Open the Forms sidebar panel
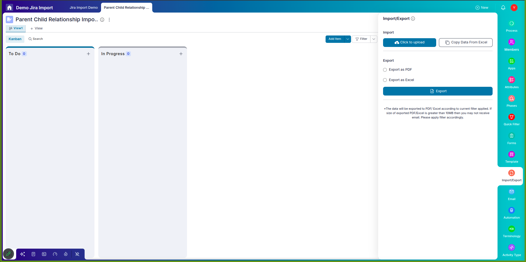 511,139
